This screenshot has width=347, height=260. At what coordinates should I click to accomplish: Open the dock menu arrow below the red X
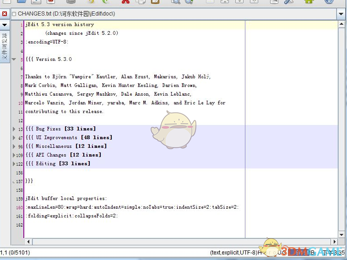(x=5, y=25)
